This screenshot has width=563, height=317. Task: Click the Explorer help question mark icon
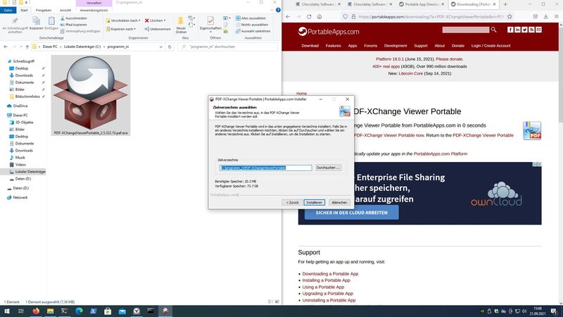(278, 10)
